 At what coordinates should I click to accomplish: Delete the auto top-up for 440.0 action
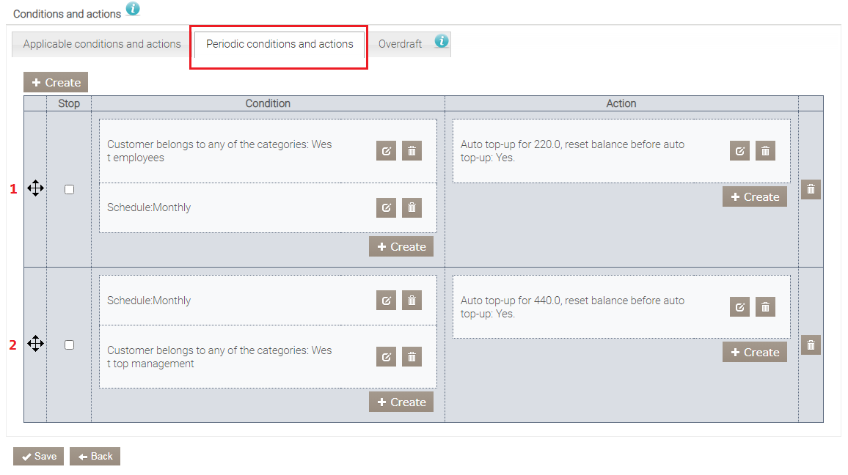[x=765, y=307]
